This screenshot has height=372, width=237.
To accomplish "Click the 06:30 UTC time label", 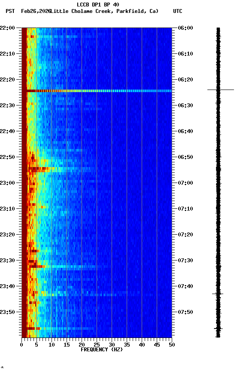I will 185,105.
